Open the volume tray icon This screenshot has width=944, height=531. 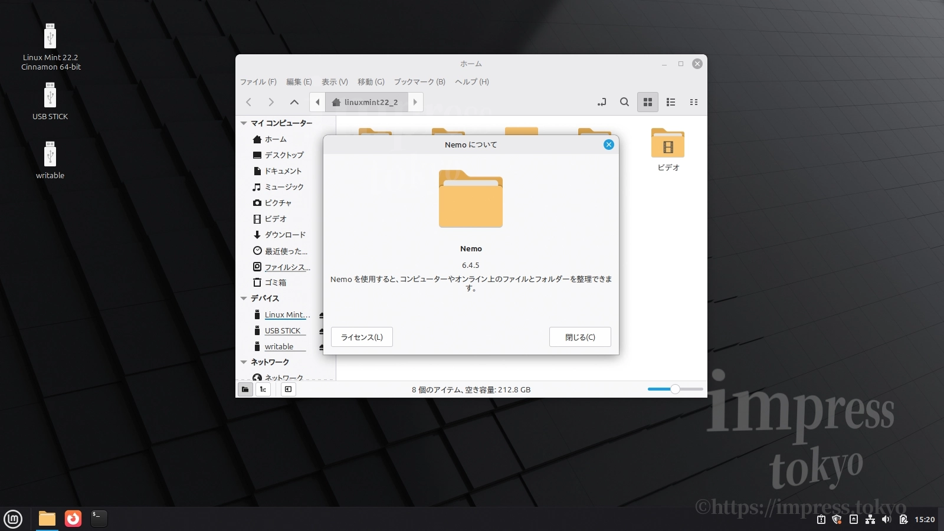tap(887, 520)
